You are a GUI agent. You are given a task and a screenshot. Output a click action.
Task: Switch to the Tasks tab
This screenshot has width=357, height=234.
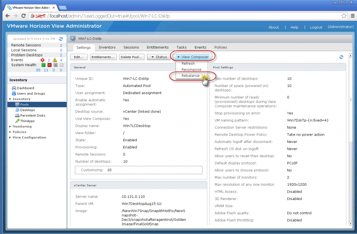181,47
